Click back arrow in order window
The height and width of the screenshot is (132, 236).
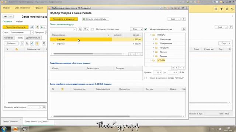(x=6, y=16)
